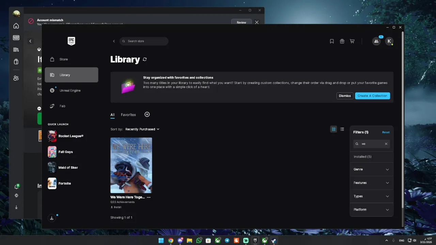Image resolution: width=436 pixels, height=245 pixels.
Task: Filter by Installed (5)
Action: coord(363,157)
